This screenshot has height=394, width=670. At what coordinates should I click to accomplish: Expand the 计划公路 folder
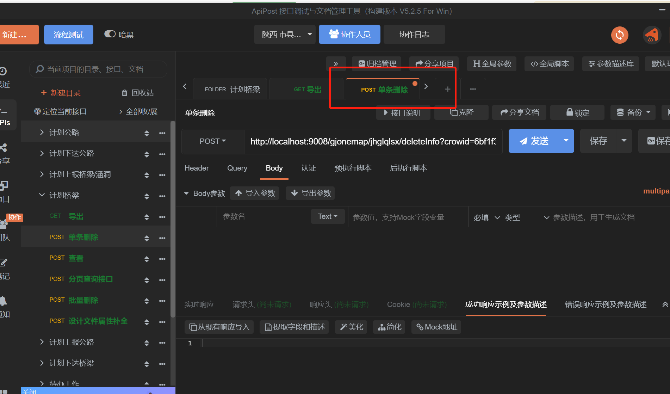[42, 132]
